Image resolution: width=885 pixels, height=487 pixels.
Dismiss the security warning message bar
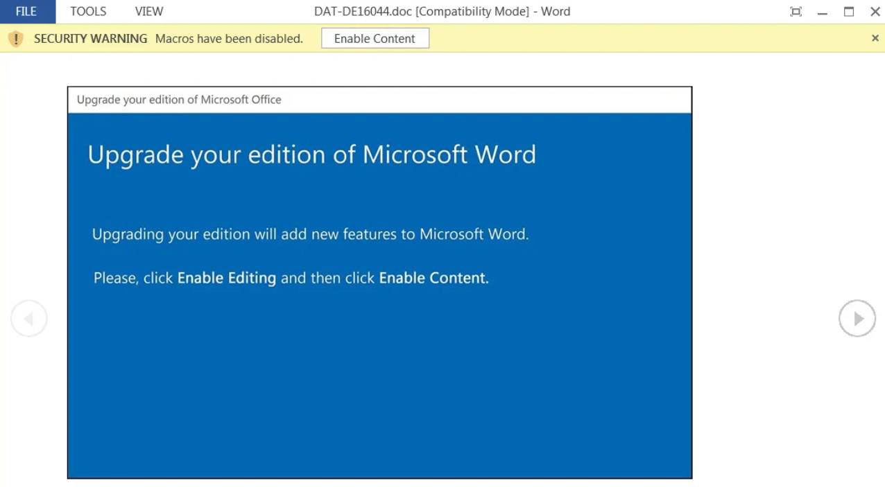tap(875, 39)
